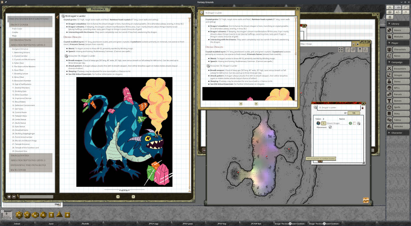Click the Reference search field
This screenshot has width=411, height=226.
[36, 197]
